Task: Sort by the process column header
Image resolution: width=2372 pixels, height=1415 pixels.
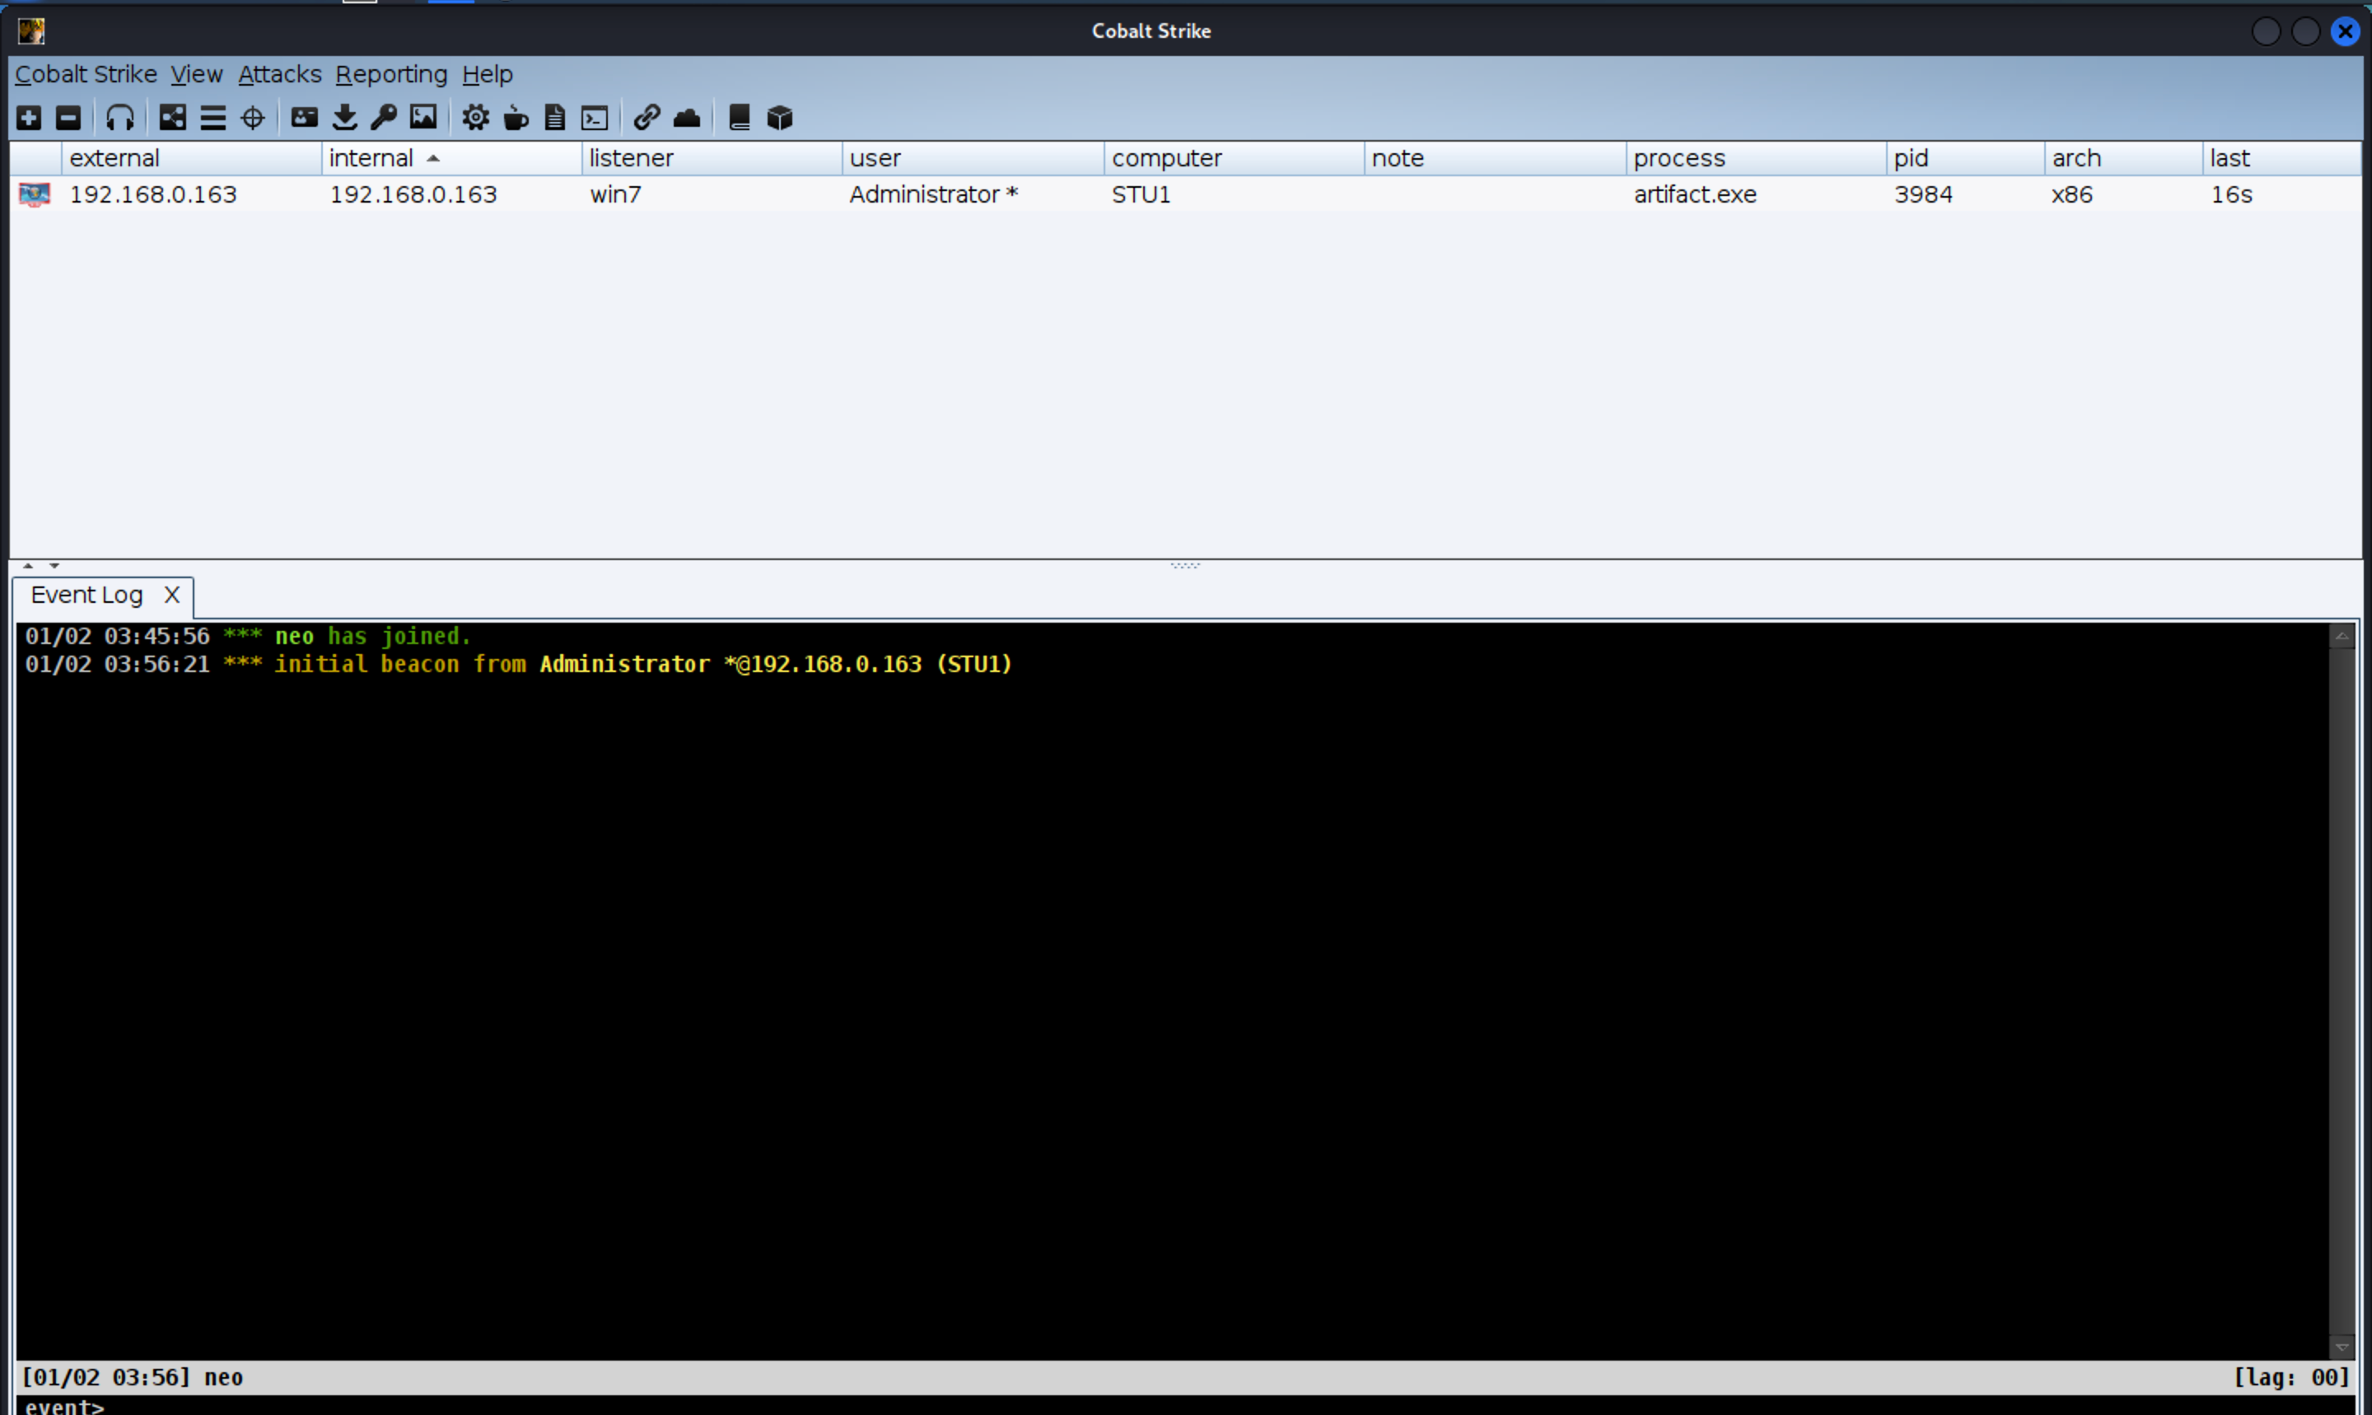Action: click(x=1756, y=158)
